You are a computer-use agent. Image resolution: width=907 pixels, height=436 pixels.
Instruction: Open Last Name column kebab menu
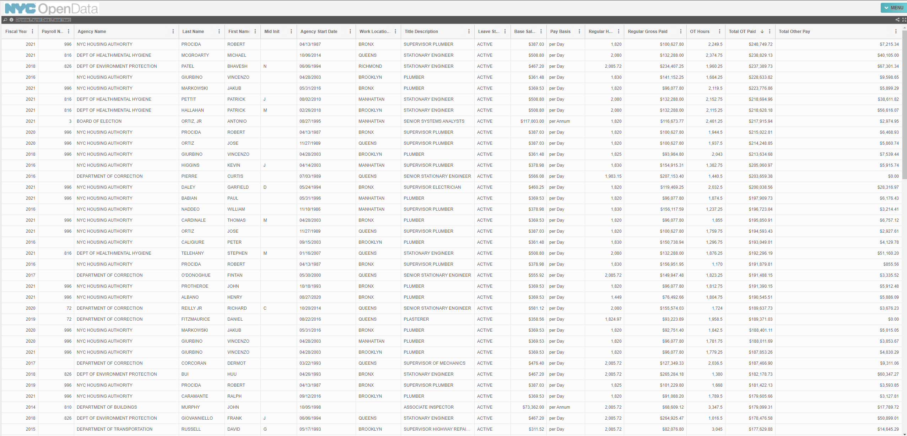[x=219, y=32]
